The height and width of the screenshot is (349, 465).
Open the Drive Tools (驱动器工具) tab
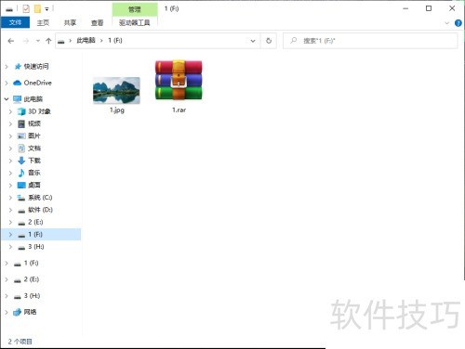(135, 22)
